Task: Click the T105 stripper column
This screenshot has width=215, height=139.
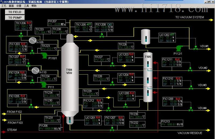Action: click(148, 77)
